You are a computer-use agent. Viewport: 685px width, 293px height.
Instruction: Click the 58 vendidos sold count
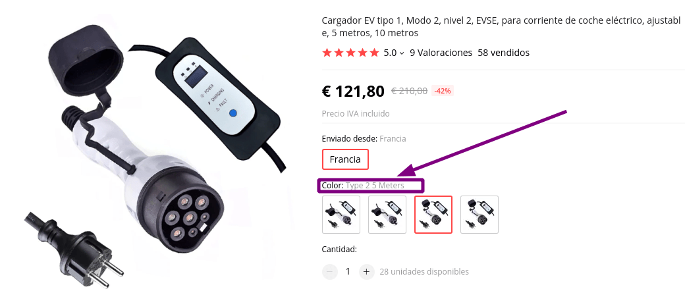(x=504, y=53)
